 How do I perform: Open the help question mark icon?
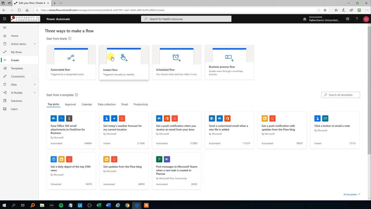pyautogui.click(x=357, y=19)
